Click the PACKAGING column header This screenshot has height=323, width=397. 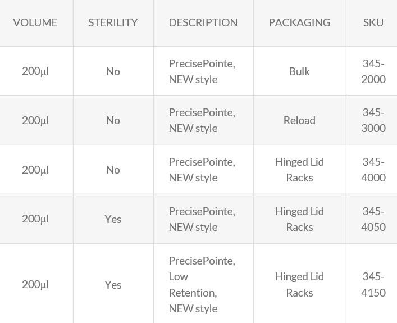coord(299,23)
